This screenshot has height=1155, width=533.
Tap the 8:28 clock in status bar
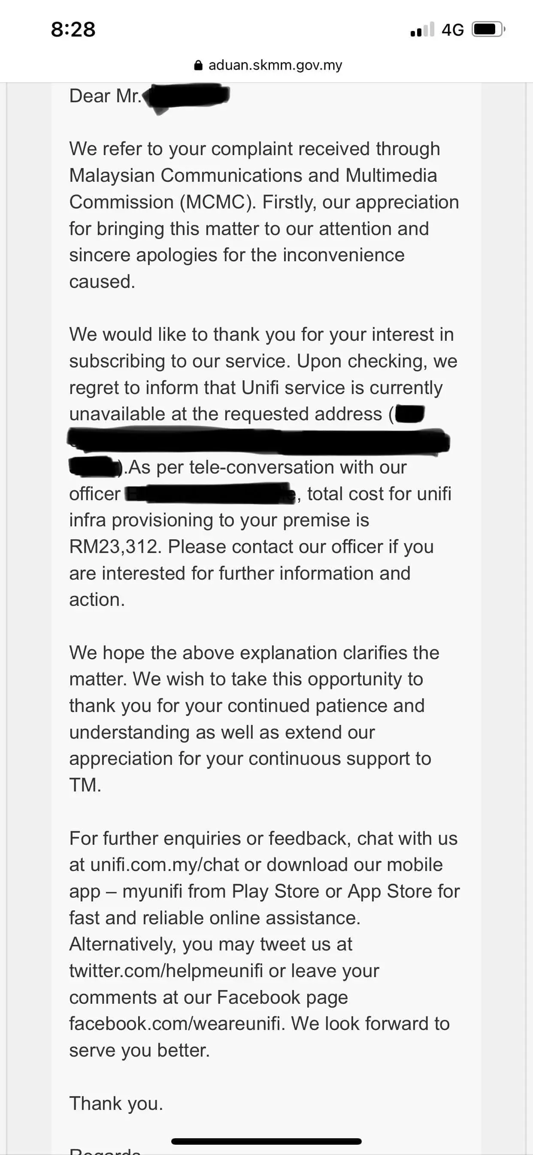tap(73, 30)
